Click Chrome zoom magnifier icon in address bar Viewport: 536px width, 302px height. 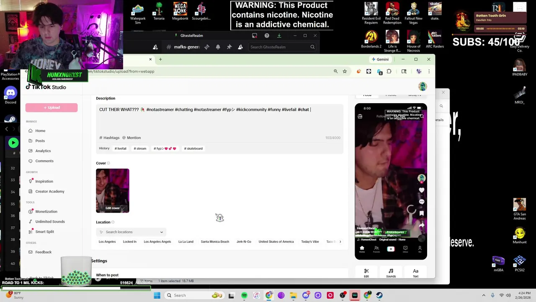[335, 71]
